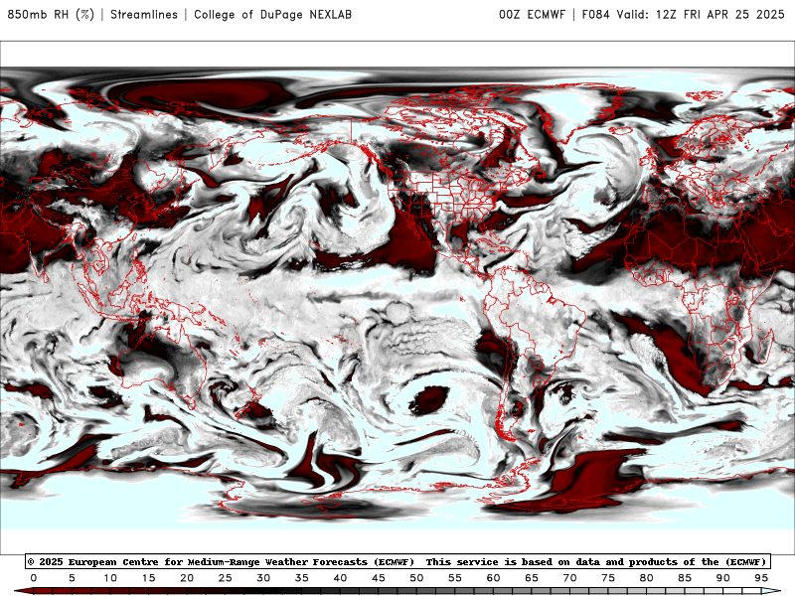The height and width of the screenshot is (596, 795).
Task: Click the "20" label on the RH colorbar
Action: pyautogui.click(x=187, y=578)
